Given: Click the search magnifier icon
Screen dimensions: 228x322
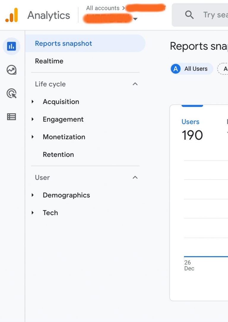Looking at the screenshot, I should click(189, 15).
